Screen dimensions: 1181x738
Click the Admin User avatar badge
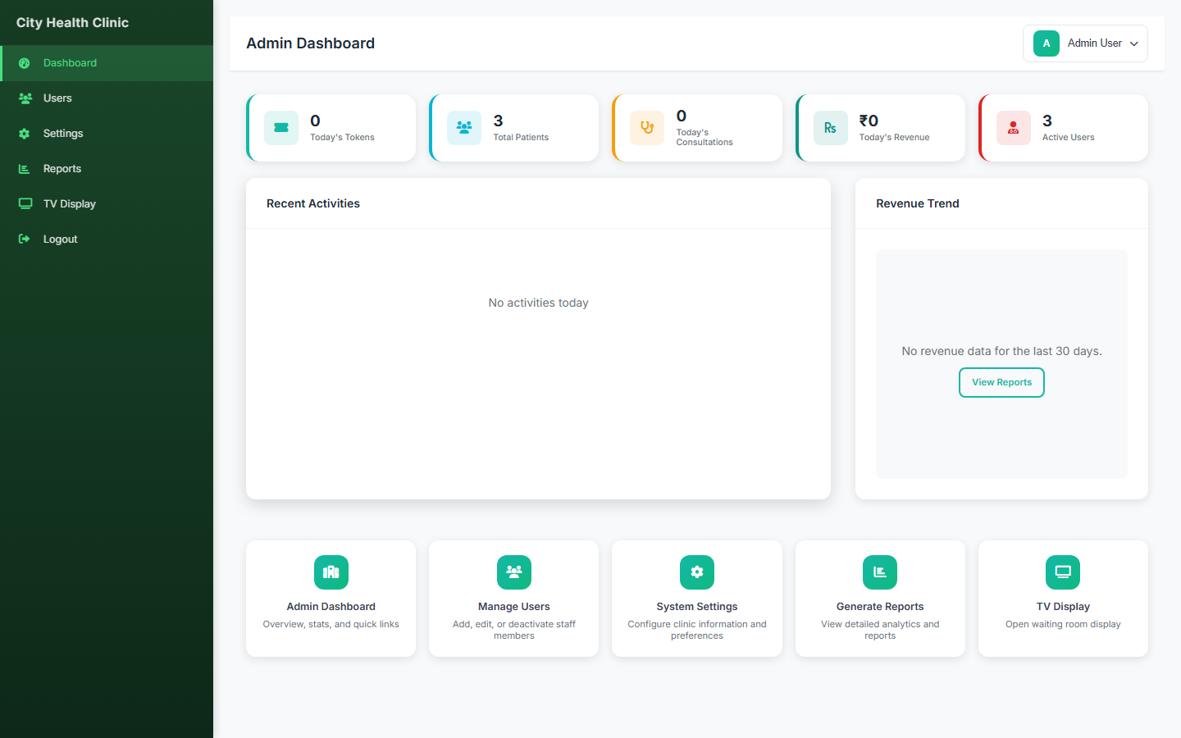click(1046, 43)
